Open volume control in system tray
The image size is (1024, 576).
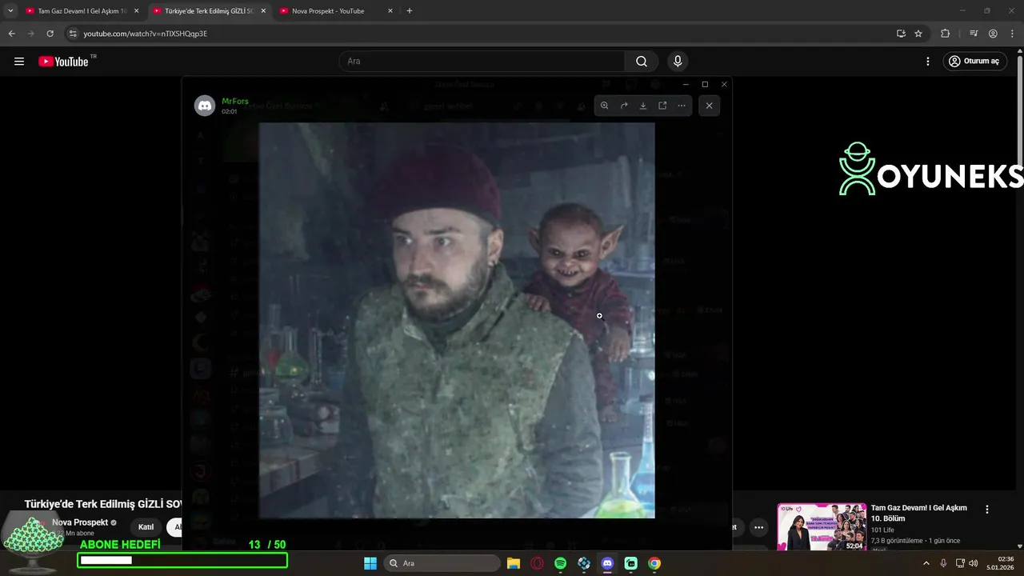point(974,563)
